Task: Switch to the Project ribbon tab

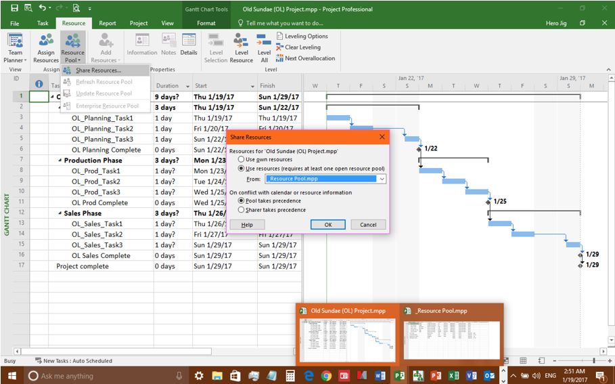Action: (x=139, y=23)
